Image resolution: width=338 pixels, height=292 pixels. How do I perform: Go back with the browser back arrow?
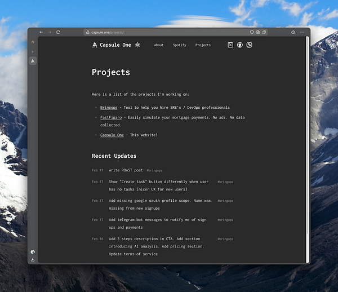tap(41, 32)
